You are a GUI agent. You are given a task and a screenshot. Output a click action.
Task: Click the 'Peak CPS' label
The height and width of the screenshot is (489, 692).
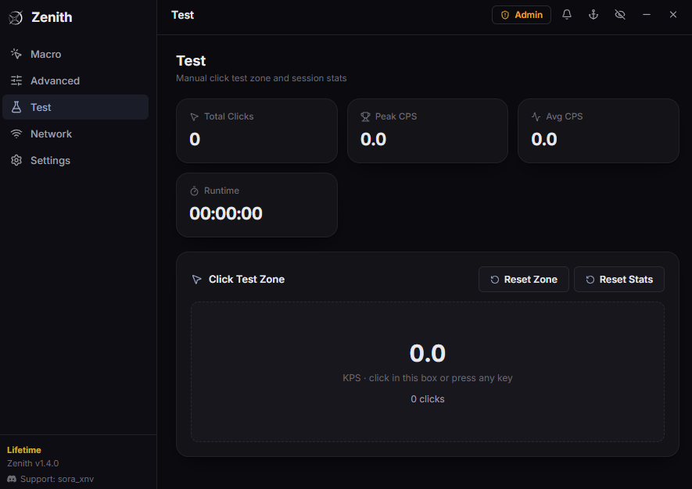pos(396,116)
